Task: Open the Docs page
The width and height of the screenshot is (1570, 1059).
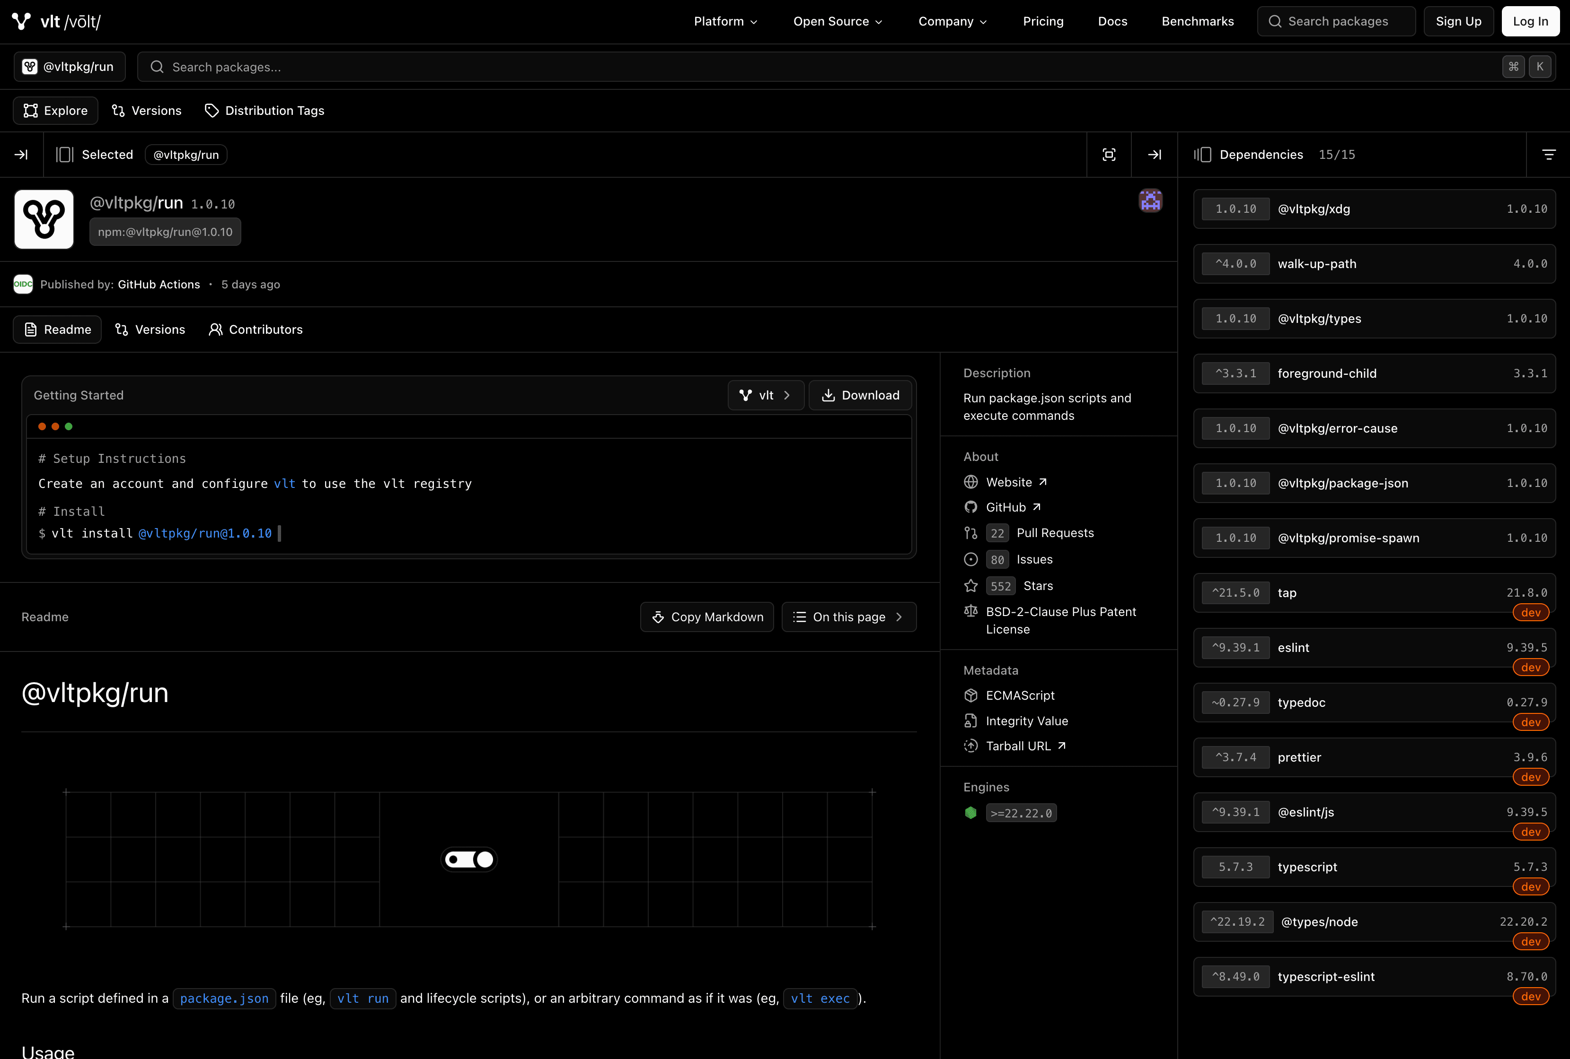Action: pos(1112,22)
